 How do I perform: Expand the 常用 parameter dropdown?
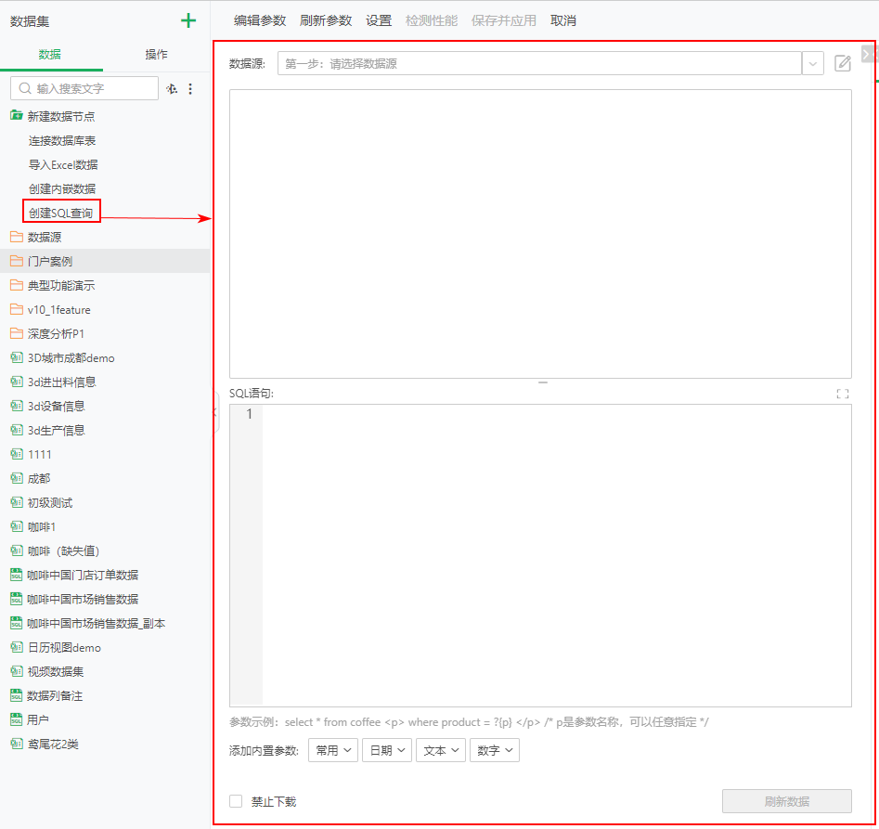(332, 750)
